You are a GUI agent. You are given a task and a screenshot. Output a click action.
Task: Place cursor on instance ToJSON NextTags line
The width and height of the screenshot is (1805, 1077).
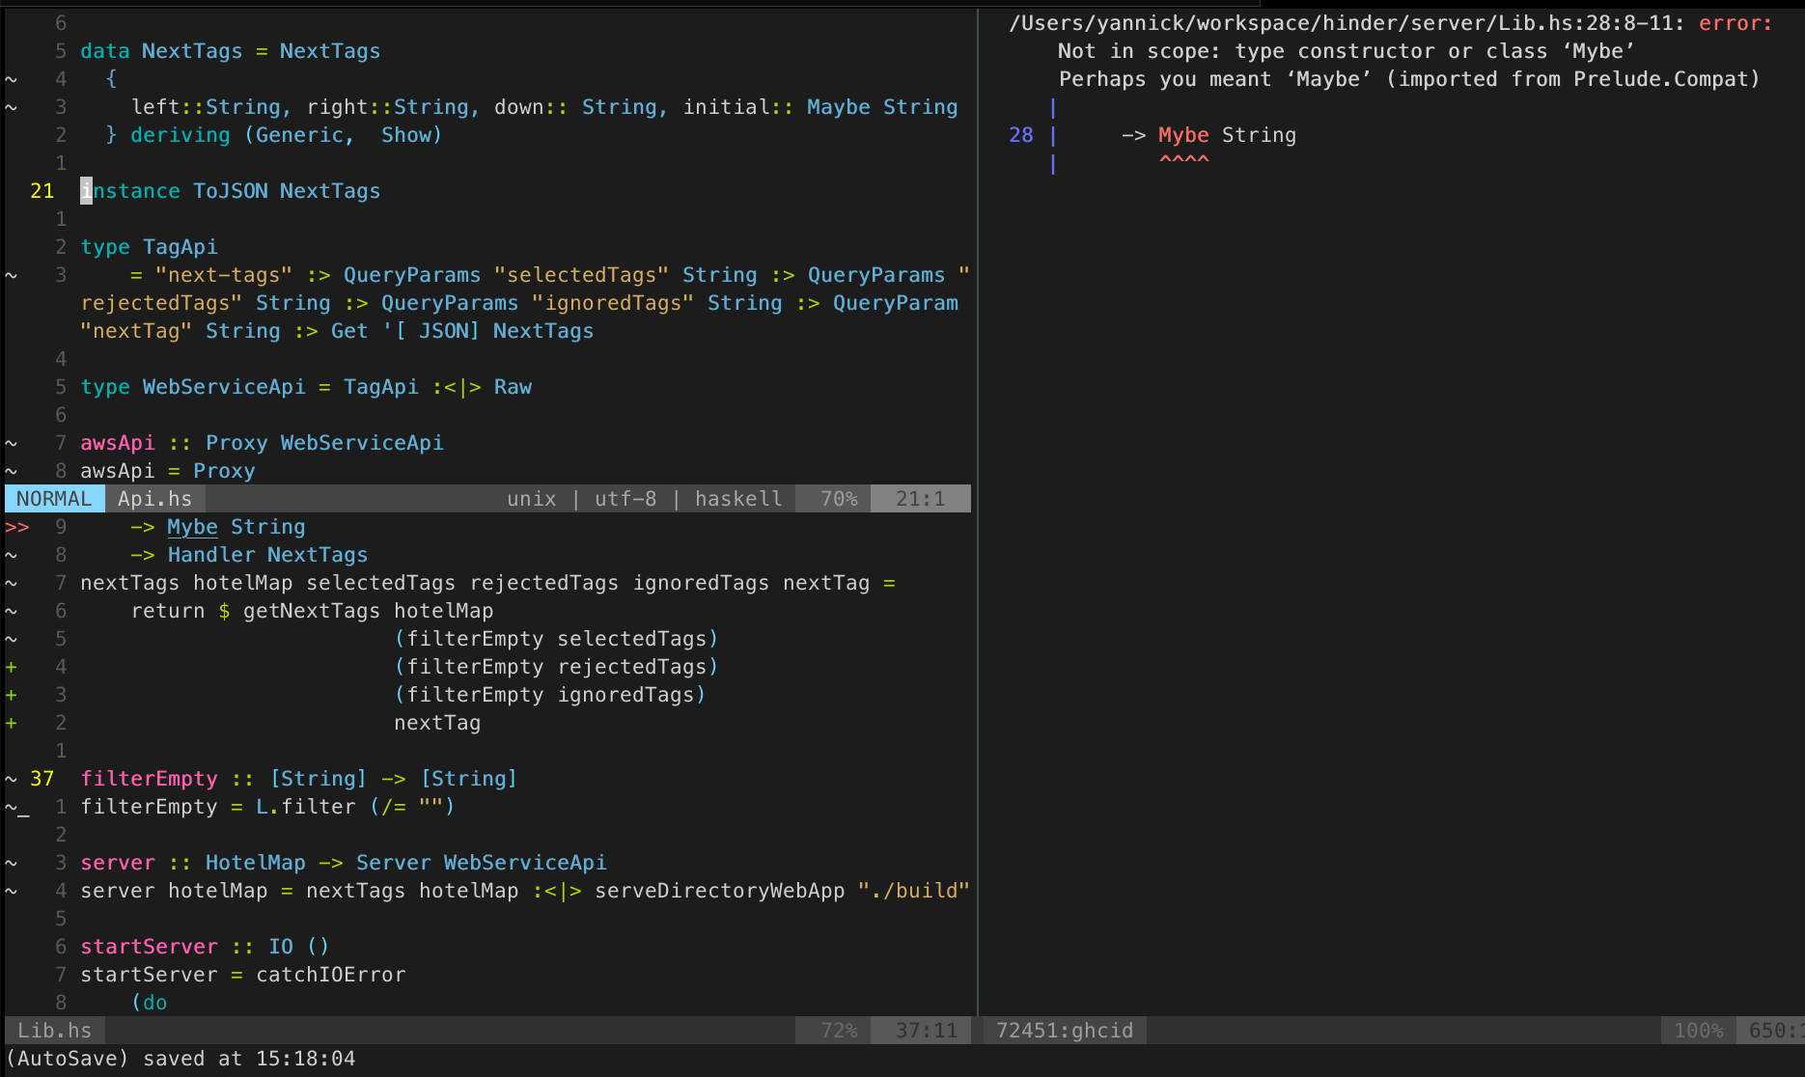click(x=230, y=191)
